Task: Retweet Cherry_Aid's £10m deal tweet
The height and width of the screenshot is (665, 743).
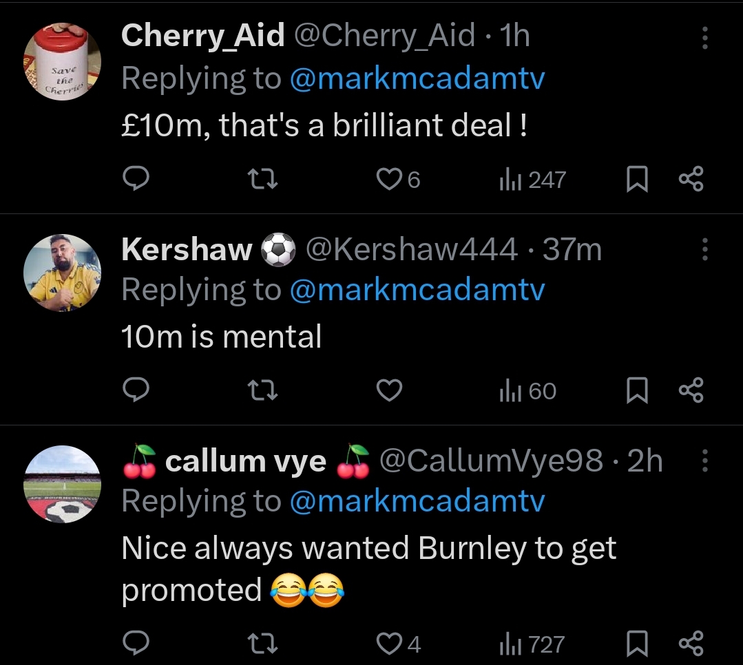Action: tap(262, 180)
